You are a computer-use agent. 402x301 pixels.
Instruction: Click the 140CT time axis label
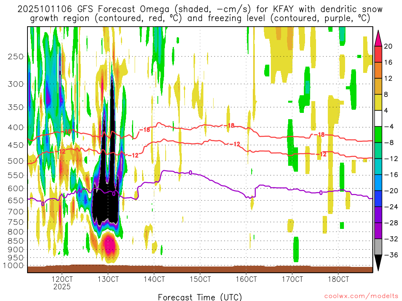click(x=154, y=279)
